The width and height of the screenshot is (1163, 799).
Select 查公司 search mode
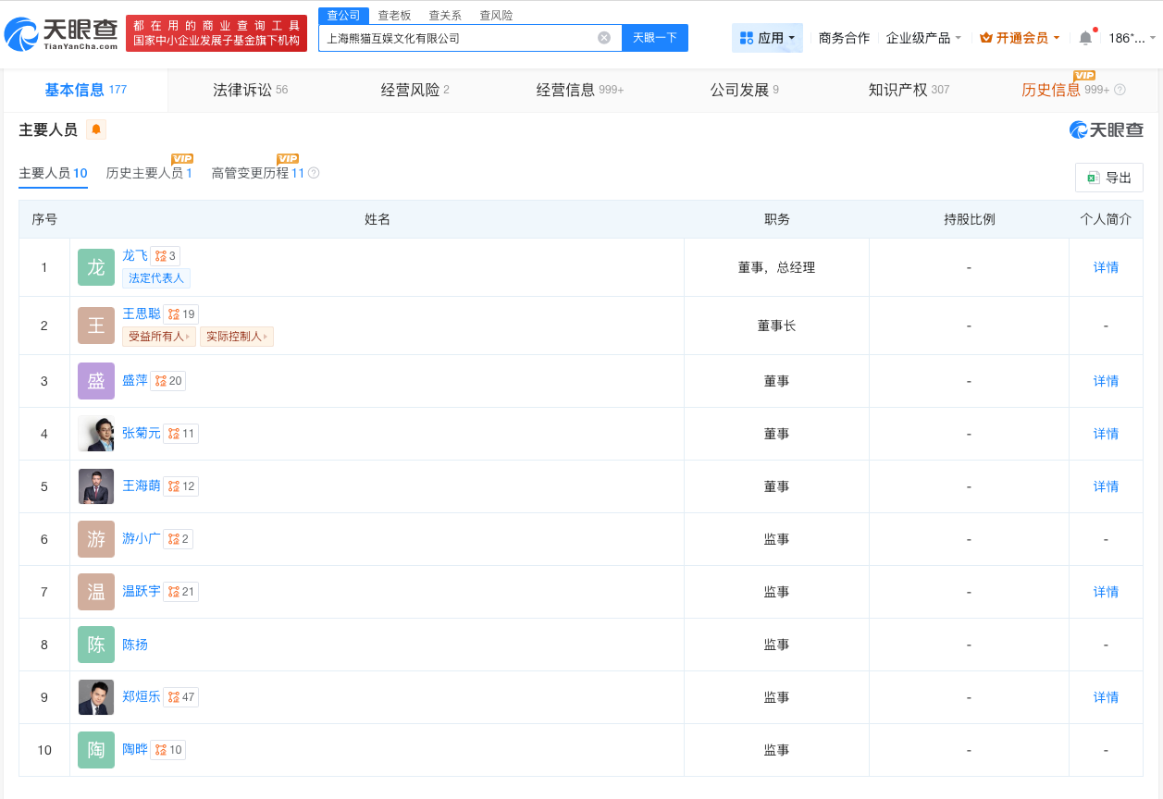(x=343, y=16)
